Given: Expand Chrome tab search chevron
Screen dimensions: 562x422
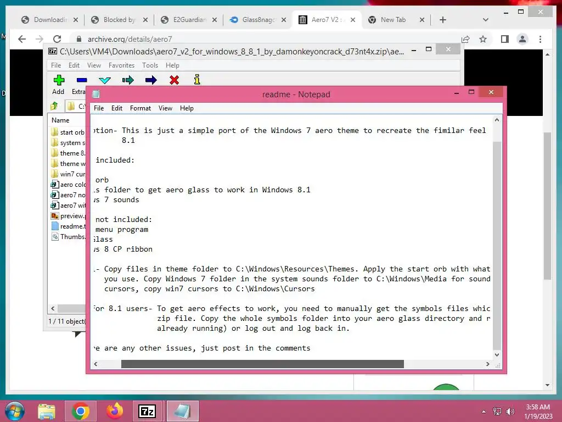Looking at the screenshot, I should point(485,20).
